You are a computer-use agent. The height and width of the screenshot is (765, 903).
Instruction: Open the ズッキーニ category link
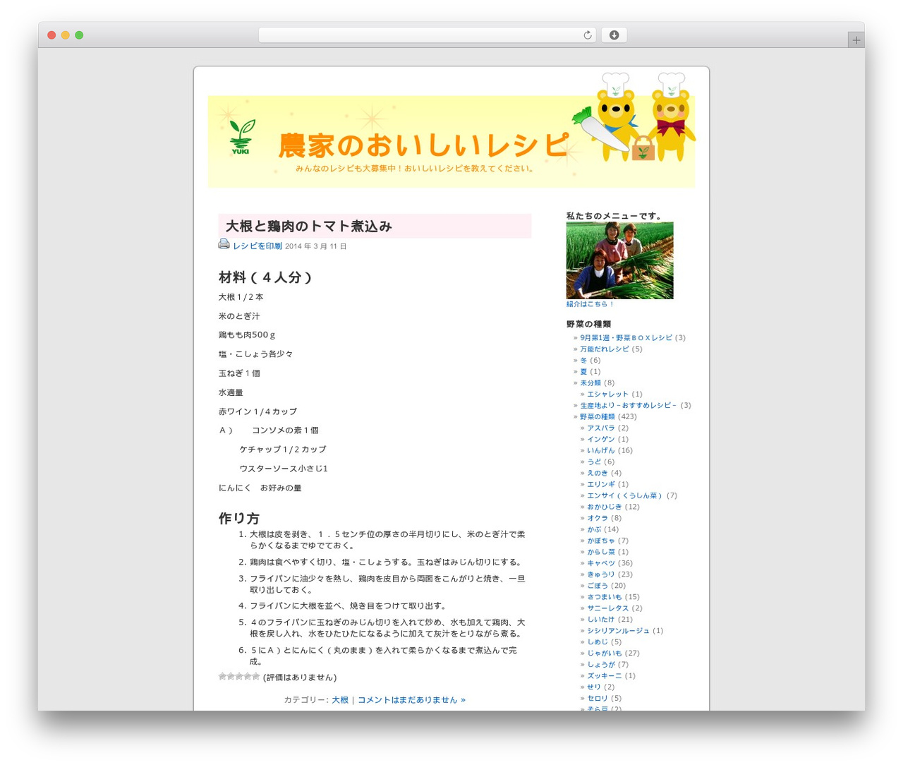pyautogui.click(x=605, y=677)
